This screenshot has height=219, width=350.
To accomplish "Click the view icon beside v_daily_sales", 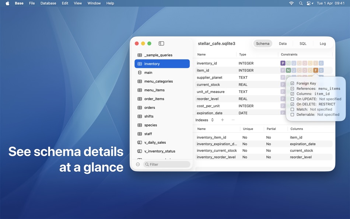I will [139, 142].
